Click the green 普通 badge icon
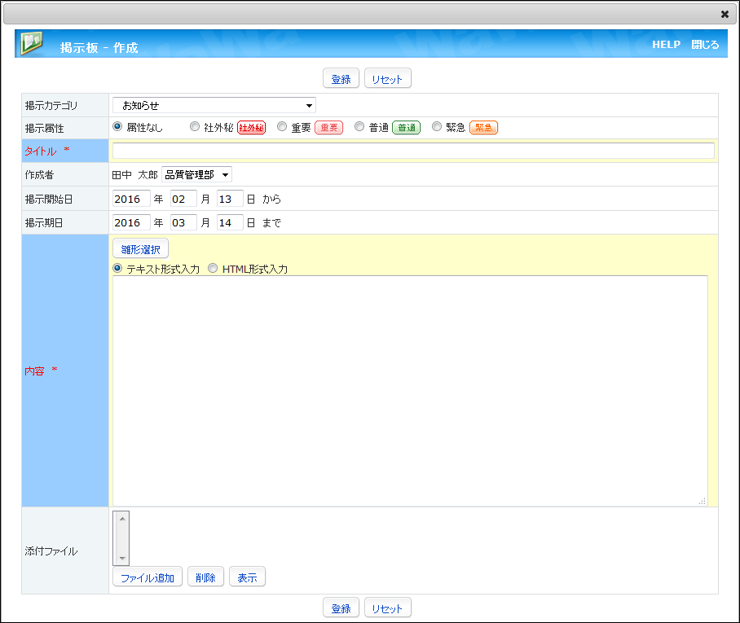Viewport: 740px width, 623px height. click(406, 128)
